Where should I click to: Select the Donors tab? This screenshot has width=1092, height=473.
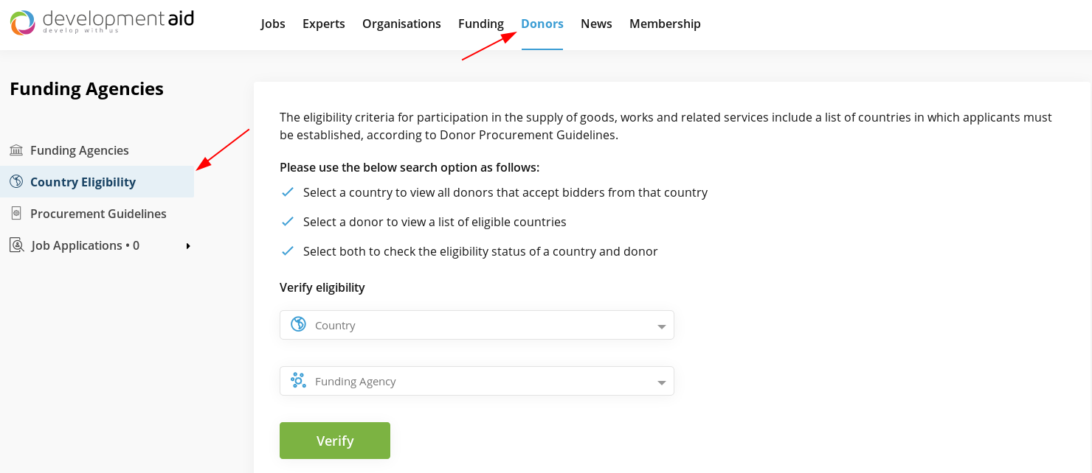pos(542,24)
